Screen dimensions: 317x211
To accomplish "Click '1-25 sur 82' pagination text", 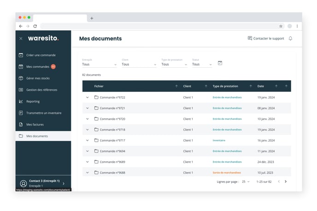I will pyautogui.click(x=264, y=182).
